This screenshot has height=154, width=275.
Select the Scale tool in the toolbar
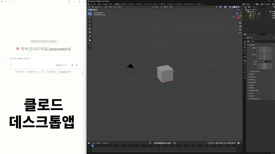[90, 29]
